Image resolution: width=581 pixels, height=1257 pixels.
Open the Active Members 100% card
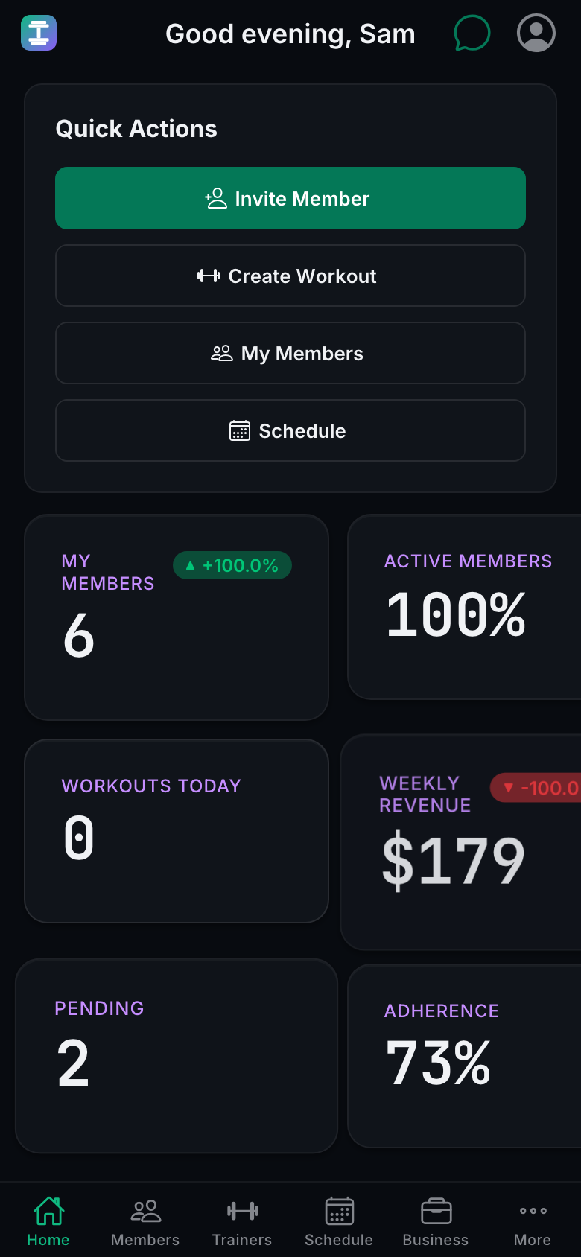[x=464, y=607]
